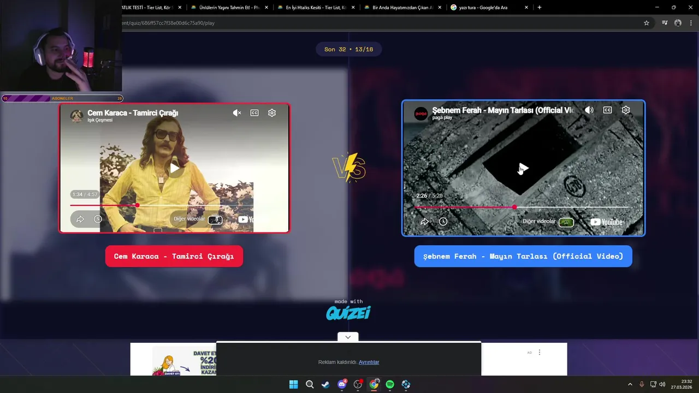The width and height of the screenshot is (699, 393).
Task: Open the network tray icon
Action: pos(653,384)
